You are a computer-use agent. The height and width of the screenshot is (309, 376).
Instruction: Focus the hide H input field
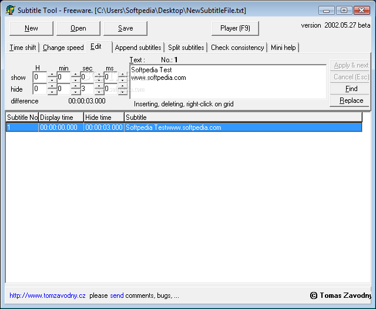40,89
